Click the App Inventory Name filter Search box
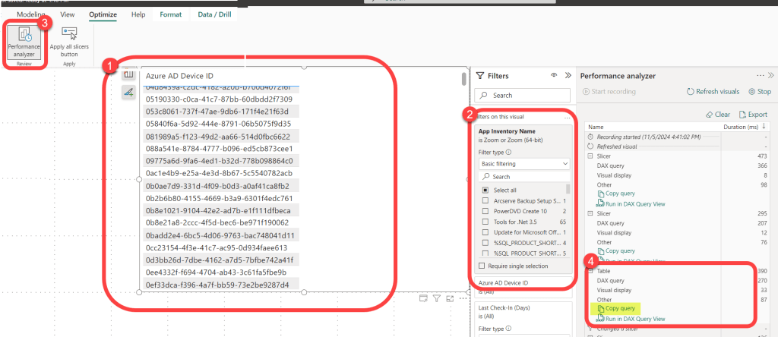The image size is (778, 337). [524, 176]
